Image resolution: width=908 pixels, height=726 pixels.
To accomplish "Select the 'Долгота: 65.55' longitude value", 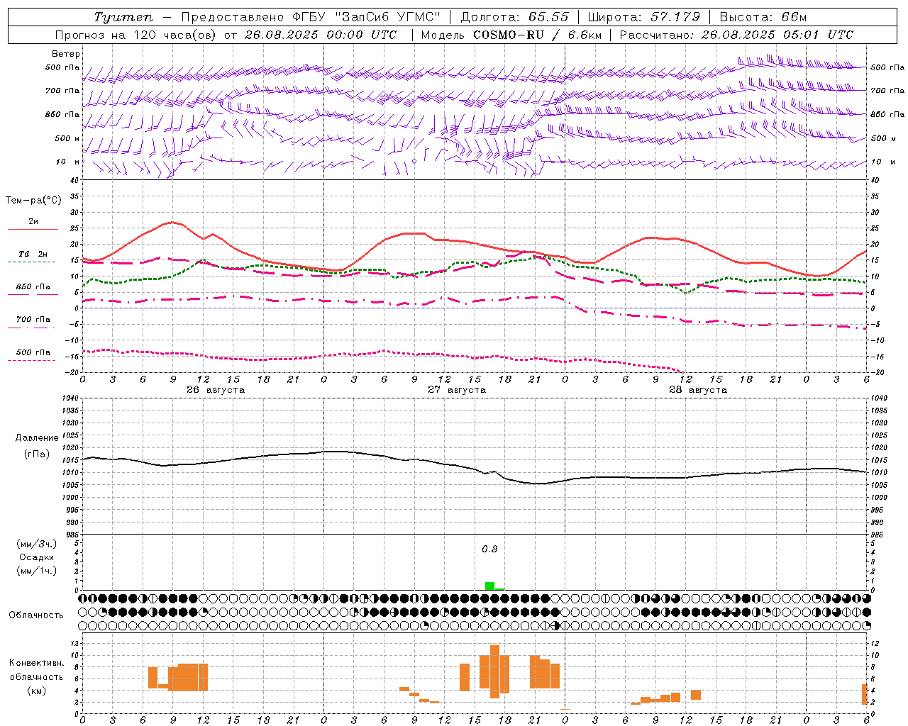I will (515, 17).
